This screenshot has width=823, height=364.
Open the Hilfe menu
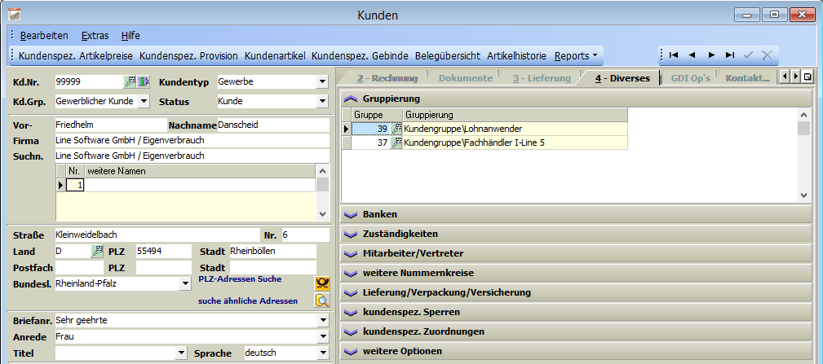131,36
